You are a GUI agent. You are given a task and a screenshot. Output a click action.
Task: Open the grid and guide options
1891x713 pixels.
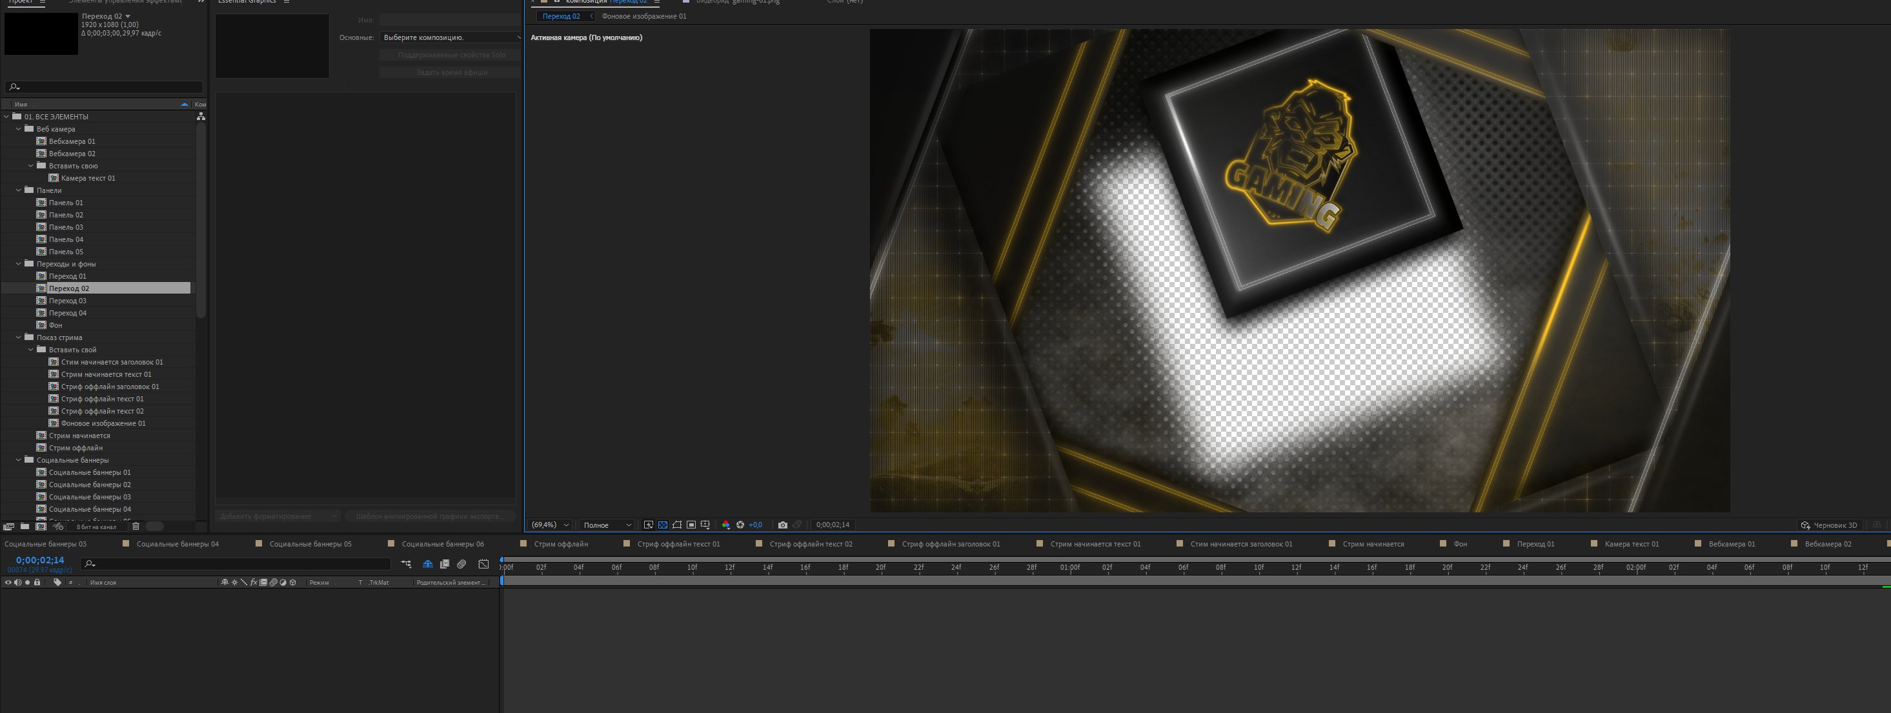pyautogui.click(x=705, y=525)
